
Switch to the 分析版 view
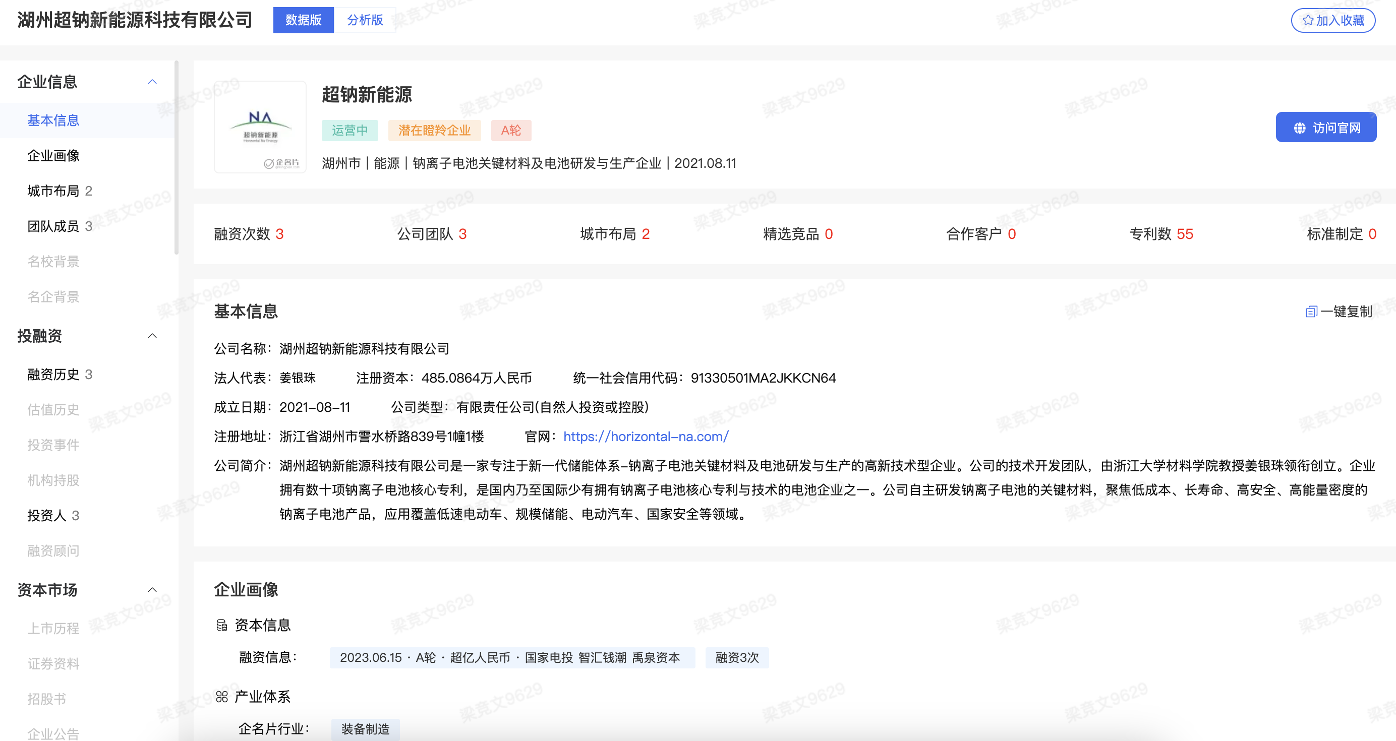tap(365, 20)
